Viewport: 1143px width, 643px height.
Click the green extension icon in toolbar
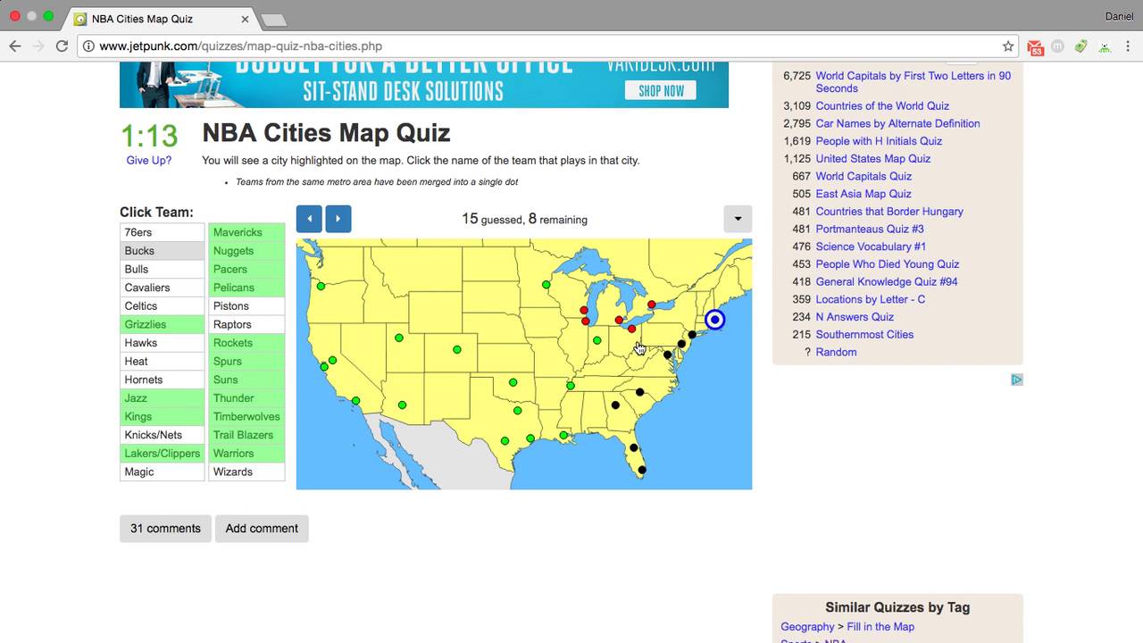1081,46
